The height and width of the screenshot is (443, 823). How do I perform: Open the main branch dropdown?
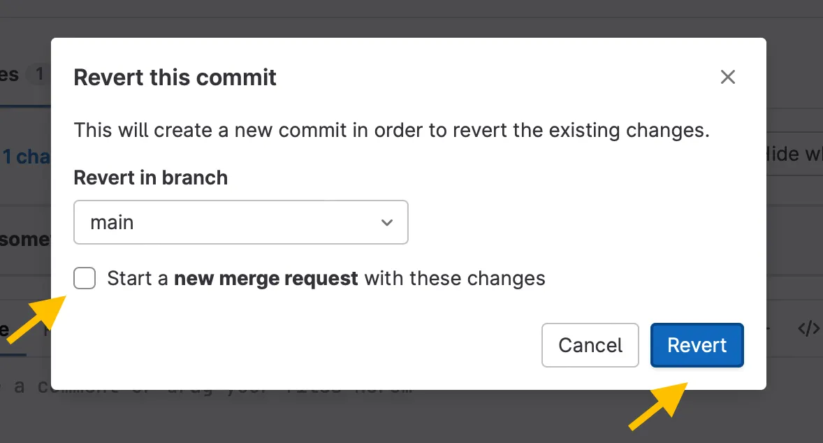(x=240, y=223)
